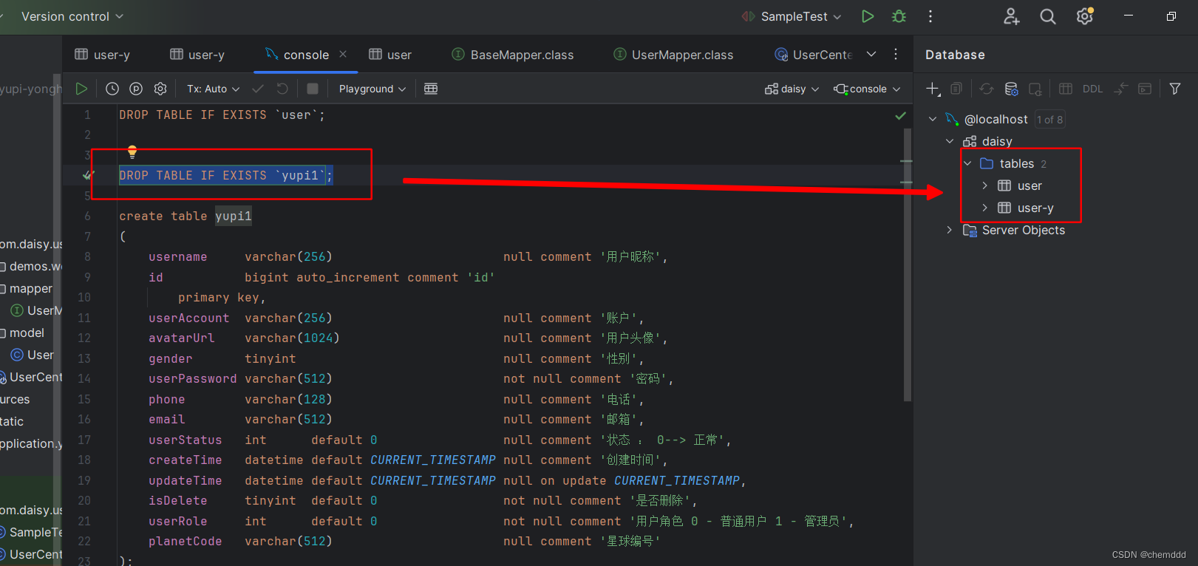Screen dimensions: 1198x566
Task: Expand the user-y table node
Action: (x=985, y=208)
